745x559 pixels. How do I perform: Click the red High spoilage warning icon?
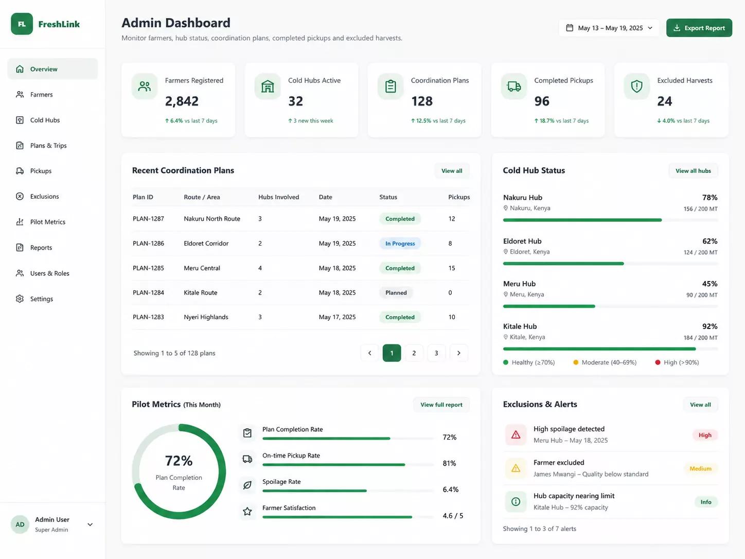[x=516, y=435]
